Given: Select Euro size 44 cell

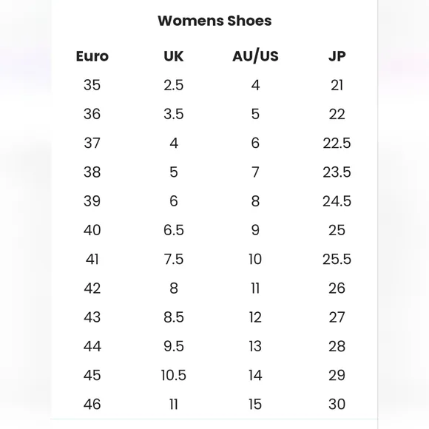Looking at the screenshot, I should pos(92,346).
